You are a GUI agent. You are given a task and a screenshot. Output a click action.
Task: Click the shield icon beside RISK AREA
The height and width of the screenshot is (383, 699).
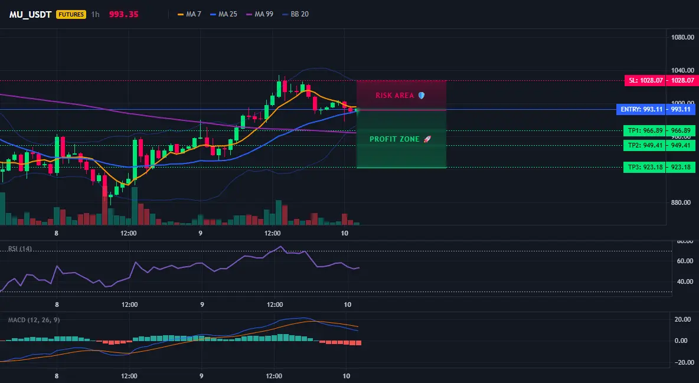click(x=422, y=96)
